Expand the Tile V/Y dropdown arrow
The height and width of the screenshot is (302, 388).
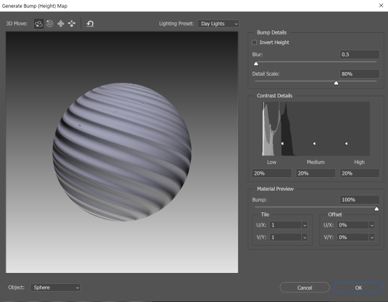pos(304,238)
